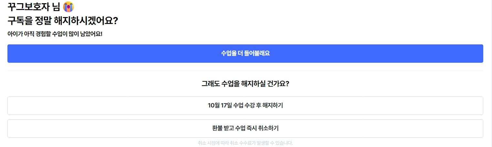
Task: Get refund and cancel class immediately
Action: 245,128
